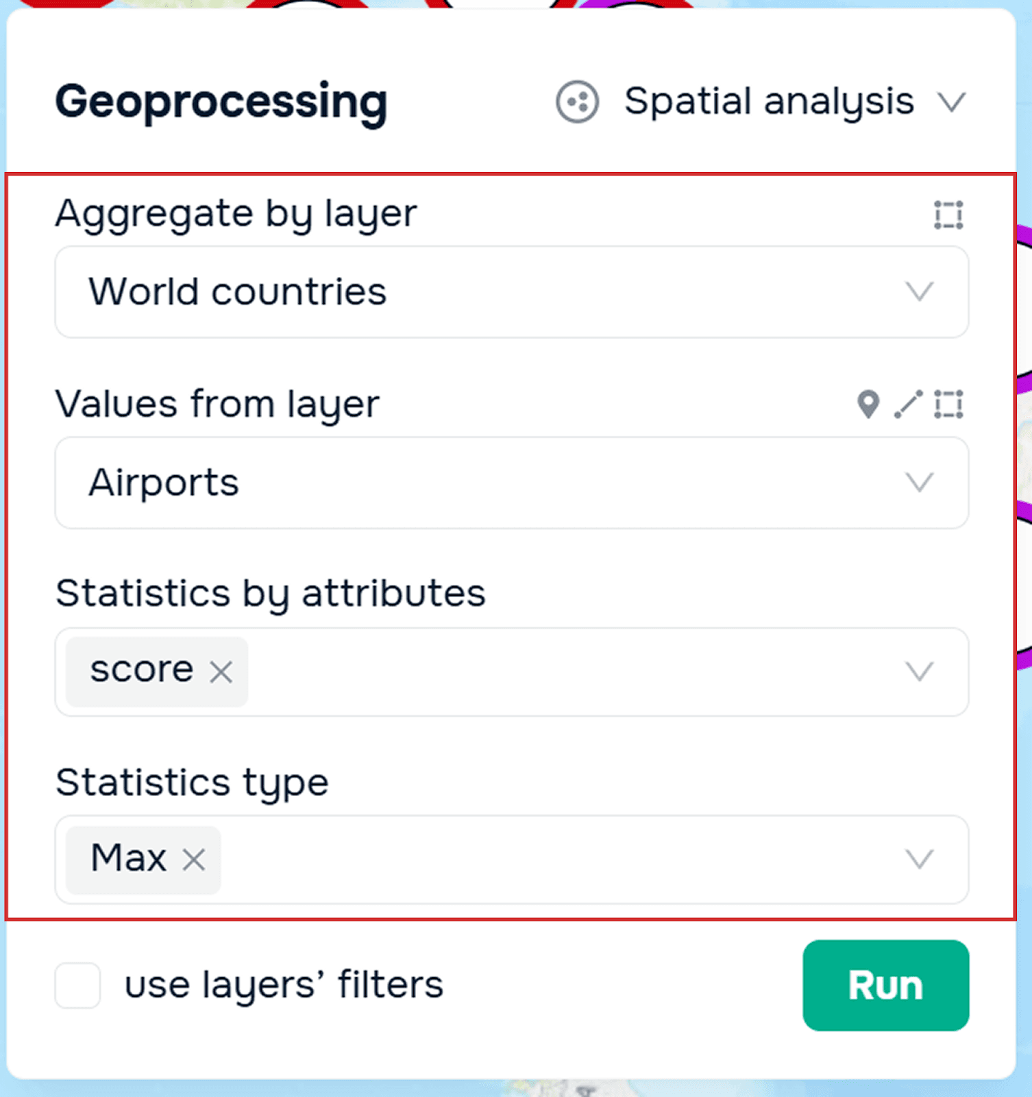Select the Max statistics chip
This screenshot has width=1032, height=1097.
coord(129,858)
